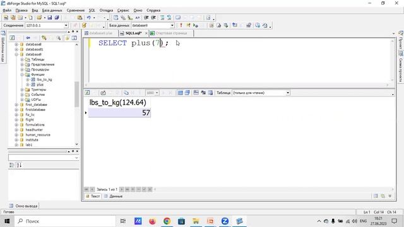Select the card view icon in the results toolbar

tap(187, 93)
